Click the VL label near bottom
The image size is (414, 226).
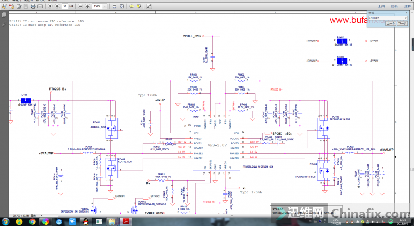244,188
